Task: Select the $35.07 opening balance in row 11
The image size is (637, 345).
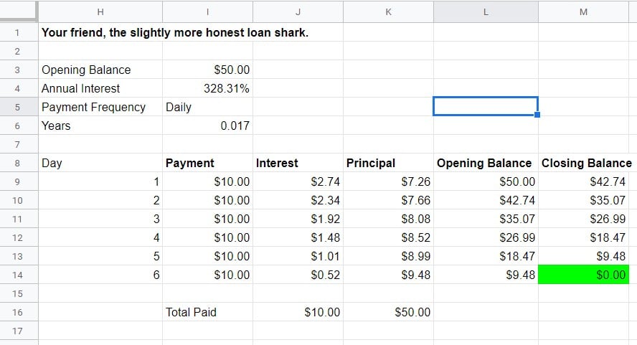Action: 486,219
